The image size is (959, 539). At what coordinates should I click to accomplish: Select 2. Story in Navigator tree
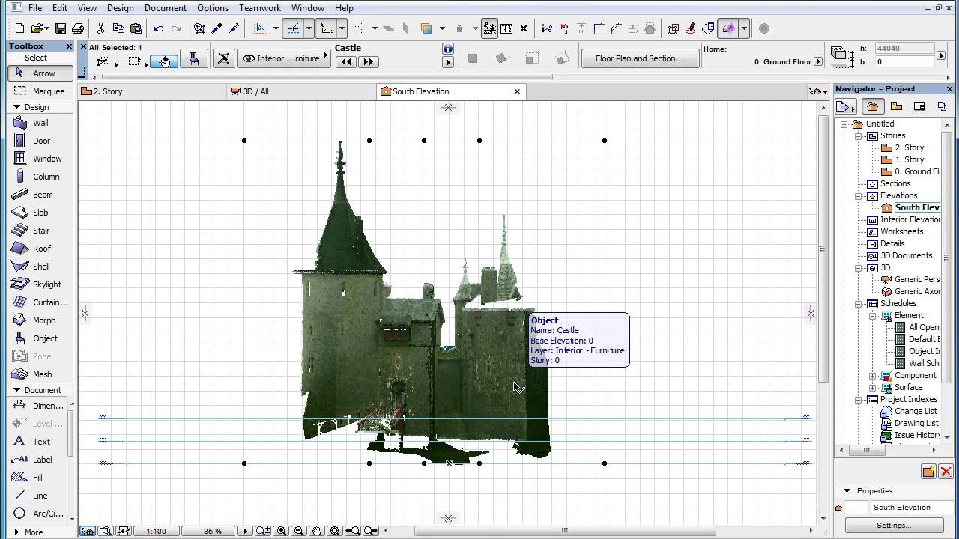tap(909, 147)
